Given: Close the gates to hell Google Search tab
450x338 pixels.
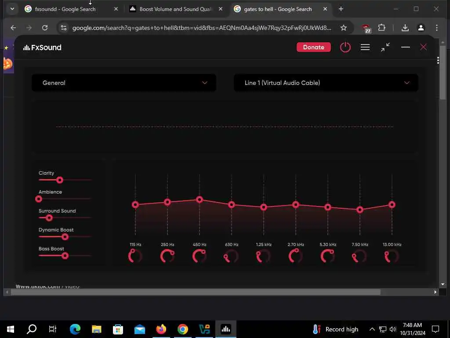Looking at the screenshot, I should [x=325, y=9].
